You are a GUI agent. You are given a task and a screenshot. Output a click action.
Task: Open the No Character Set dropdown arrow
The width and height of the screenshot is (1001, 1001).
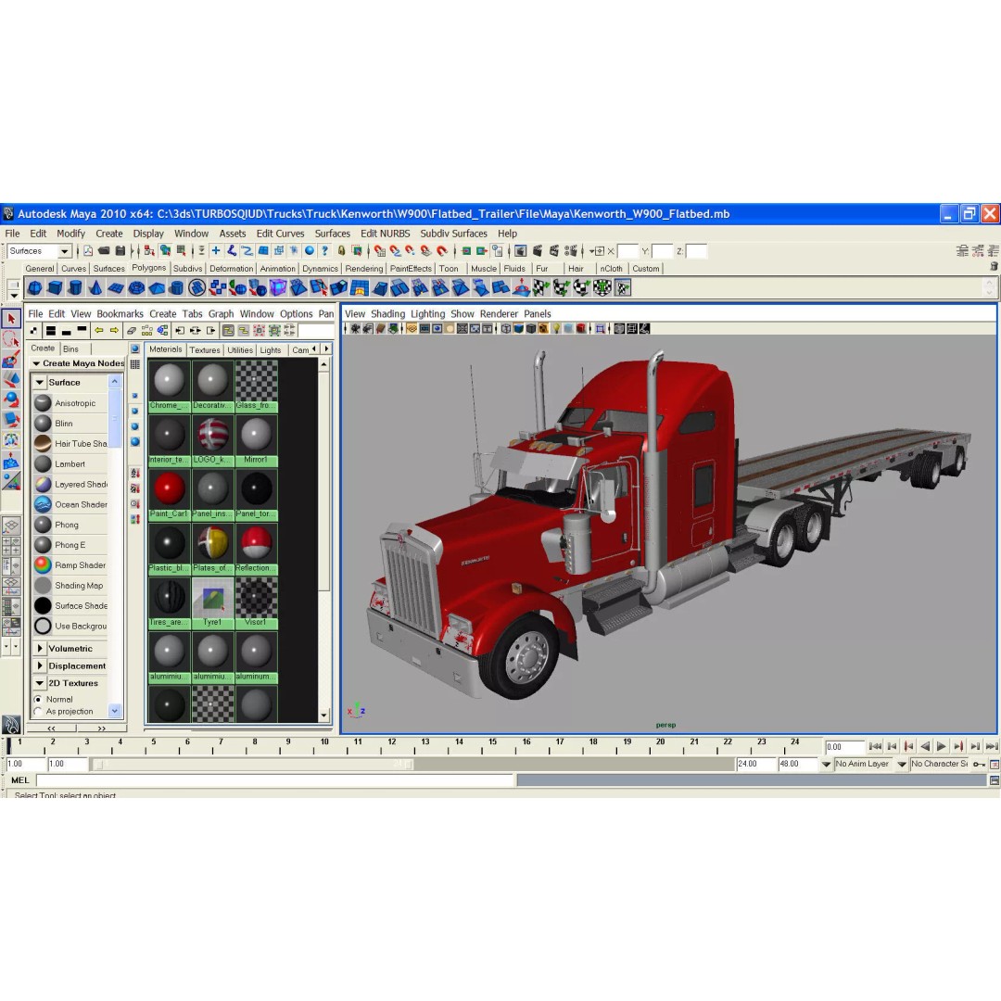click(x=902, y=764)
